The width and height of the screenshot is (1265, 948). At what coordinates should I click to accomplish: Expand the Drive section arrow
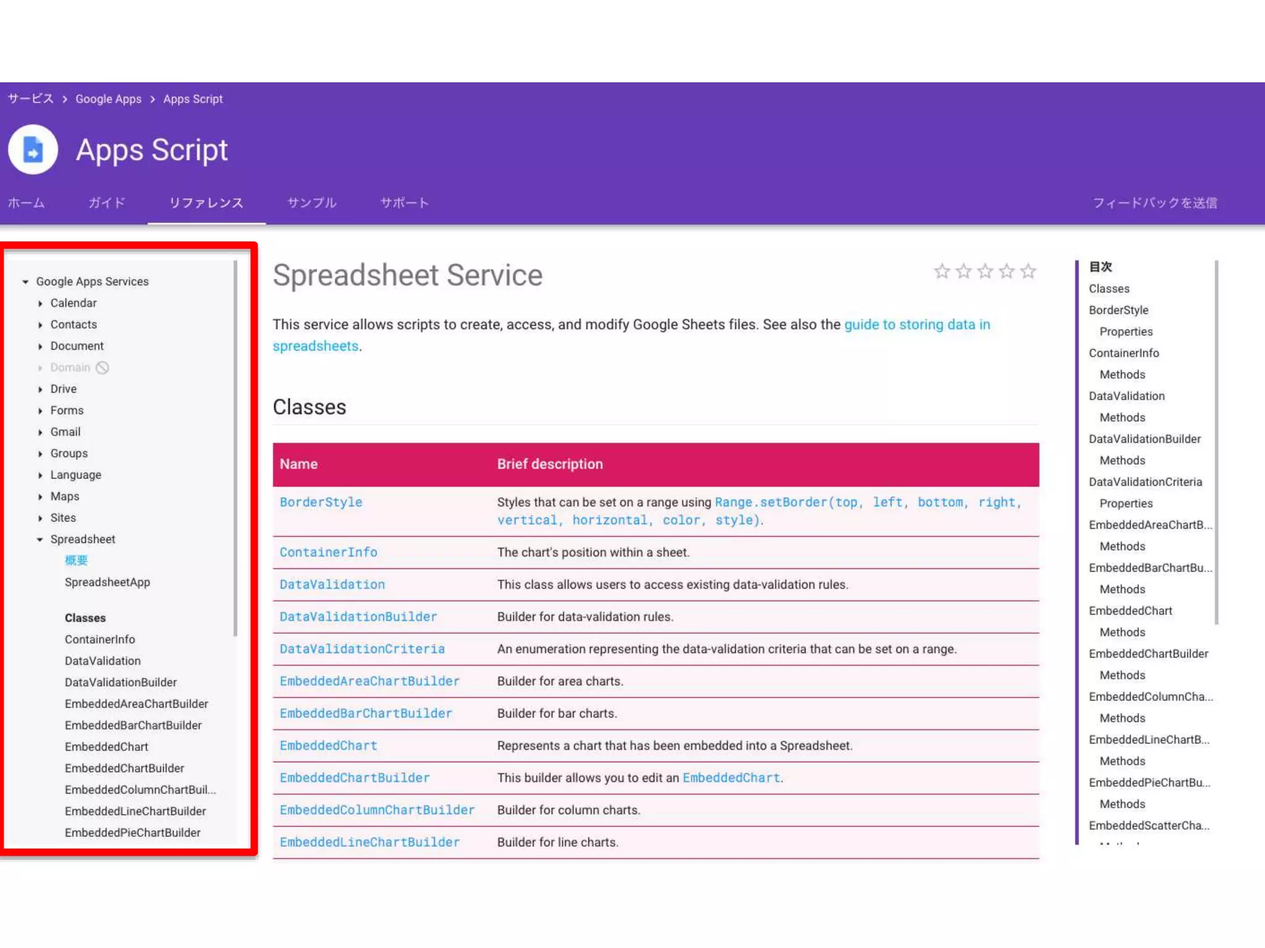click(x=40, y=389)
